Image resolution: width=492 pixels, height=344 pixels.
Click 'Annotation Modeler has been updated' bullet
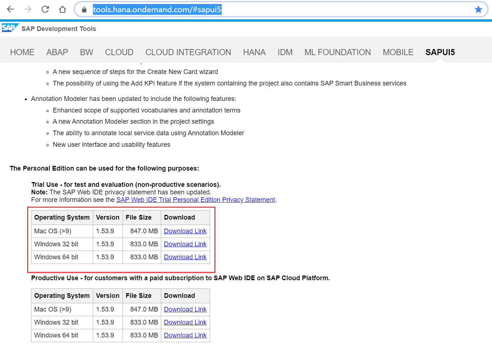[x=133, y=99]
